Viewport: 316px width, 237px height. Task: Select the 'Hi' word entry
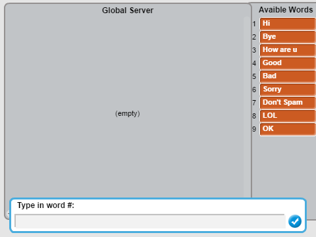pos(288,24)
